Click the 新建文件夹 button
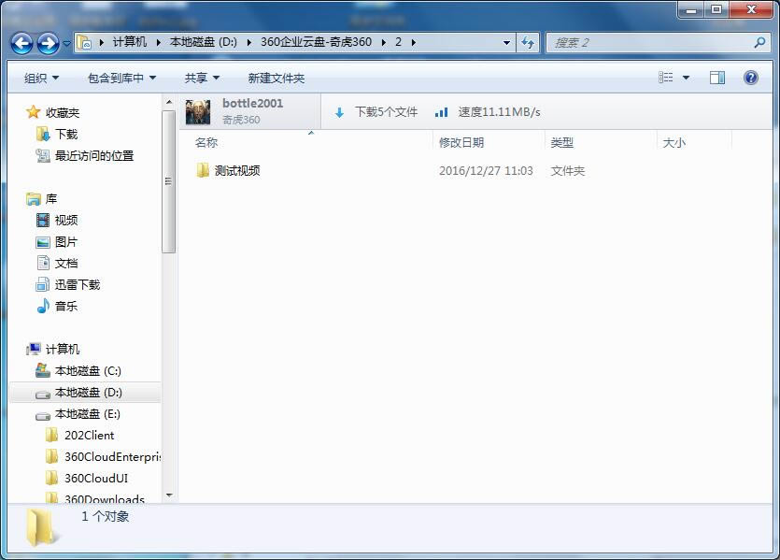The height and width of the screenshot is (560, 780). 276,78
